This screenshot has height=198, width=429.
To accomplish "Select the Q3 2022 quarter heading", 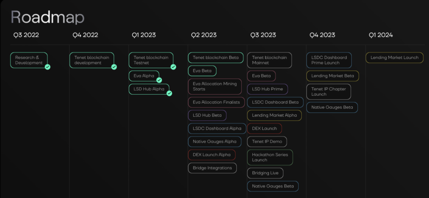I will coord(26,35).
